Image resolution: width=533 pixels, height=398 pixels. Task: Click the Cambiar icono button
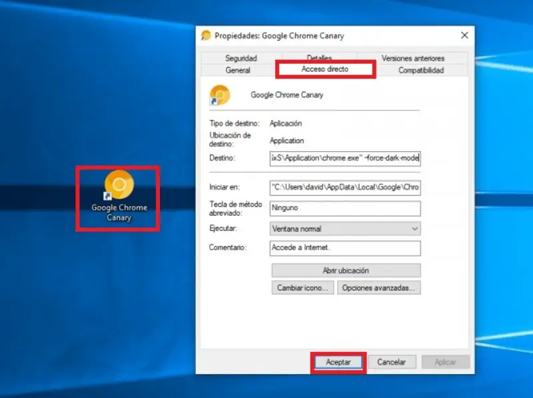[302, 287]
